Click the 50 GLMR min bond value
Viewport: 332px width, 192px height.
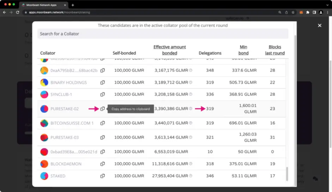coord(247,151)
